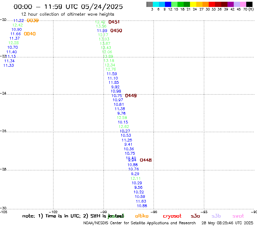Click the green 13.03 wave height value
This screenshot has height=226, width=257.
click(104, 39)
